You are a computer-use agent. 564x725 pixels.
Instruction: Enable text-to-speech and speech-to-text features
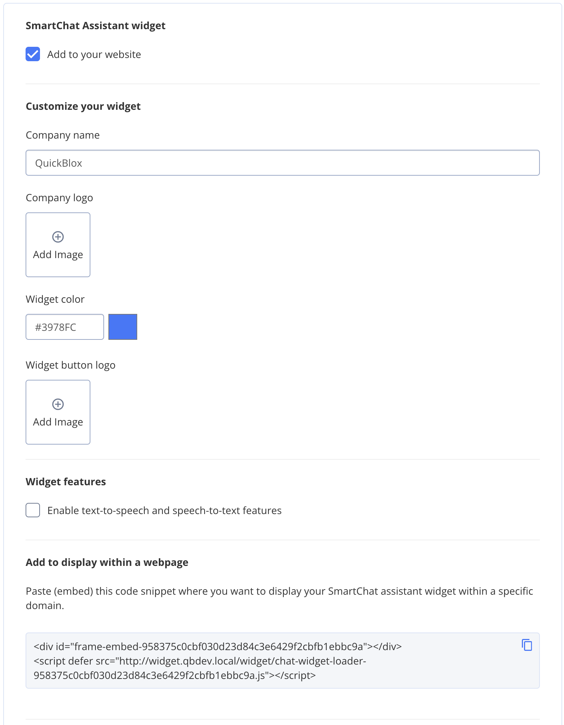tap(33, 510)
